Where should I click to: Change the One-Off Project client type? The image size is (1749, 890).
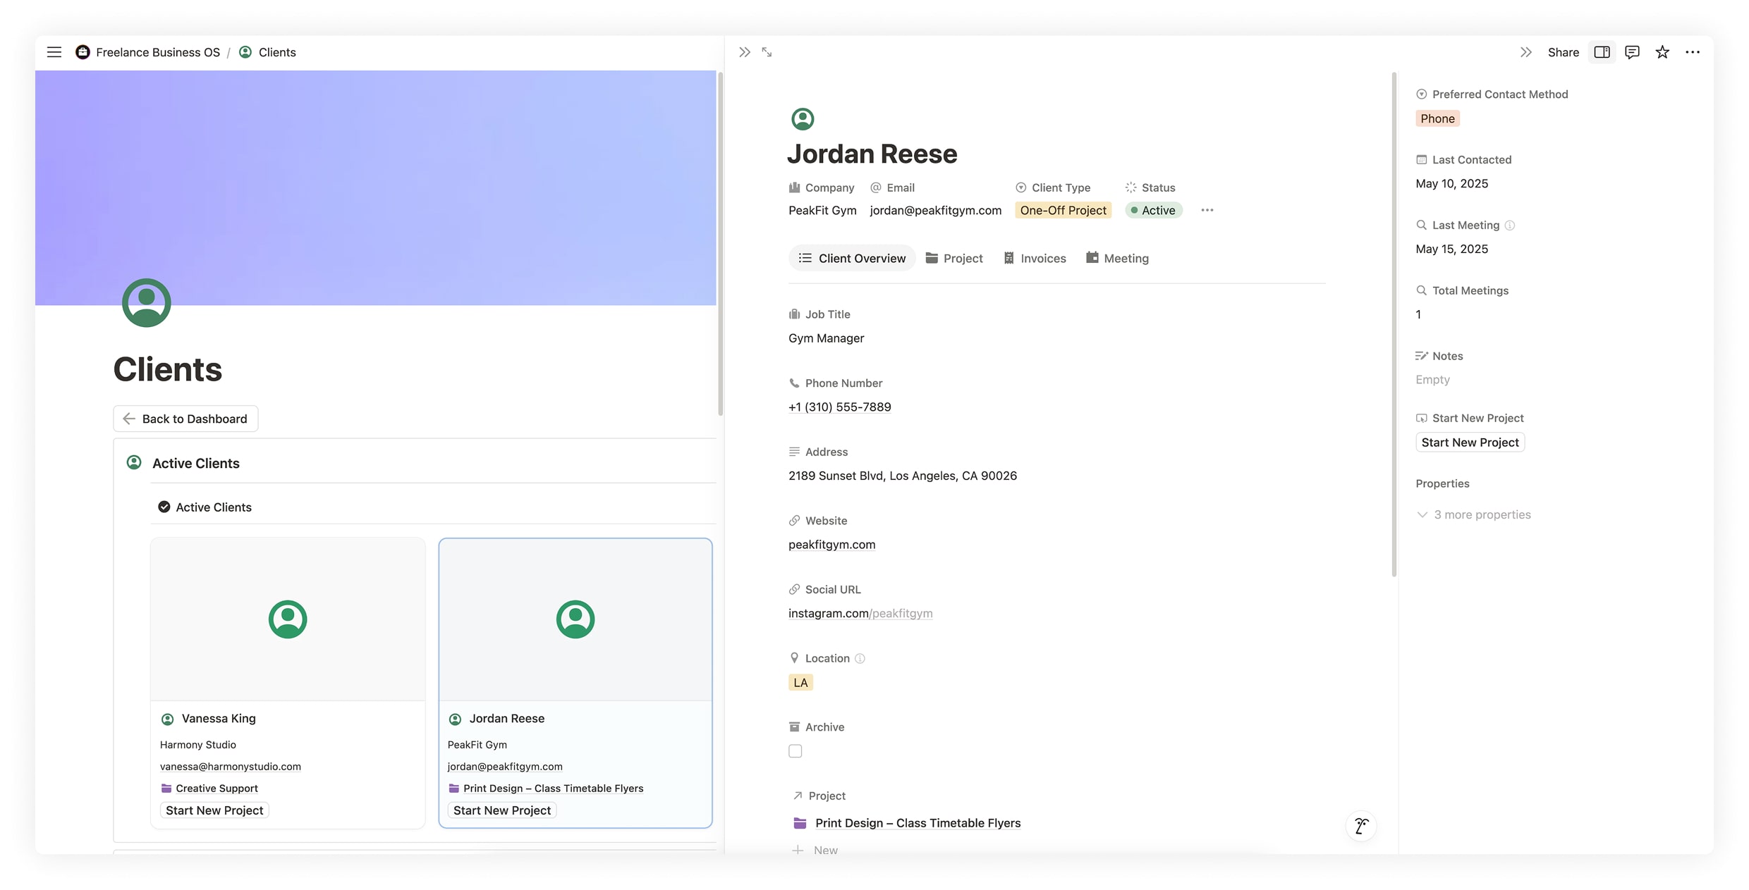click(x=1063, y=210)
